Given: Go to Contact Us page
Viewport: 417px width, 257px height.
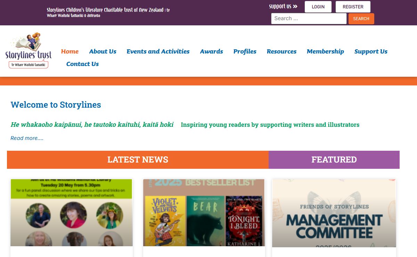Looking at the screenshot, I should (x=82, y=64).
